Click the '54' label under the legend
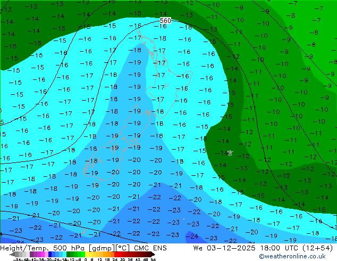Viewport: 337px width, 261px height. click(x=153, y=260)
